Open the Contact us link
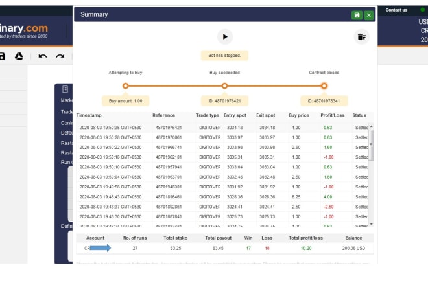 (x=396, y=10)
